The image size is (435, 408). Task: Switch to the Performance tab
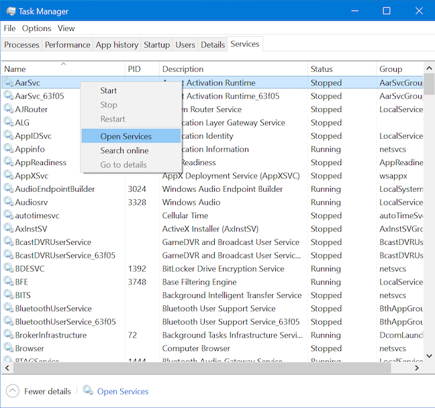pyautogui.click(x=67, y=45)
